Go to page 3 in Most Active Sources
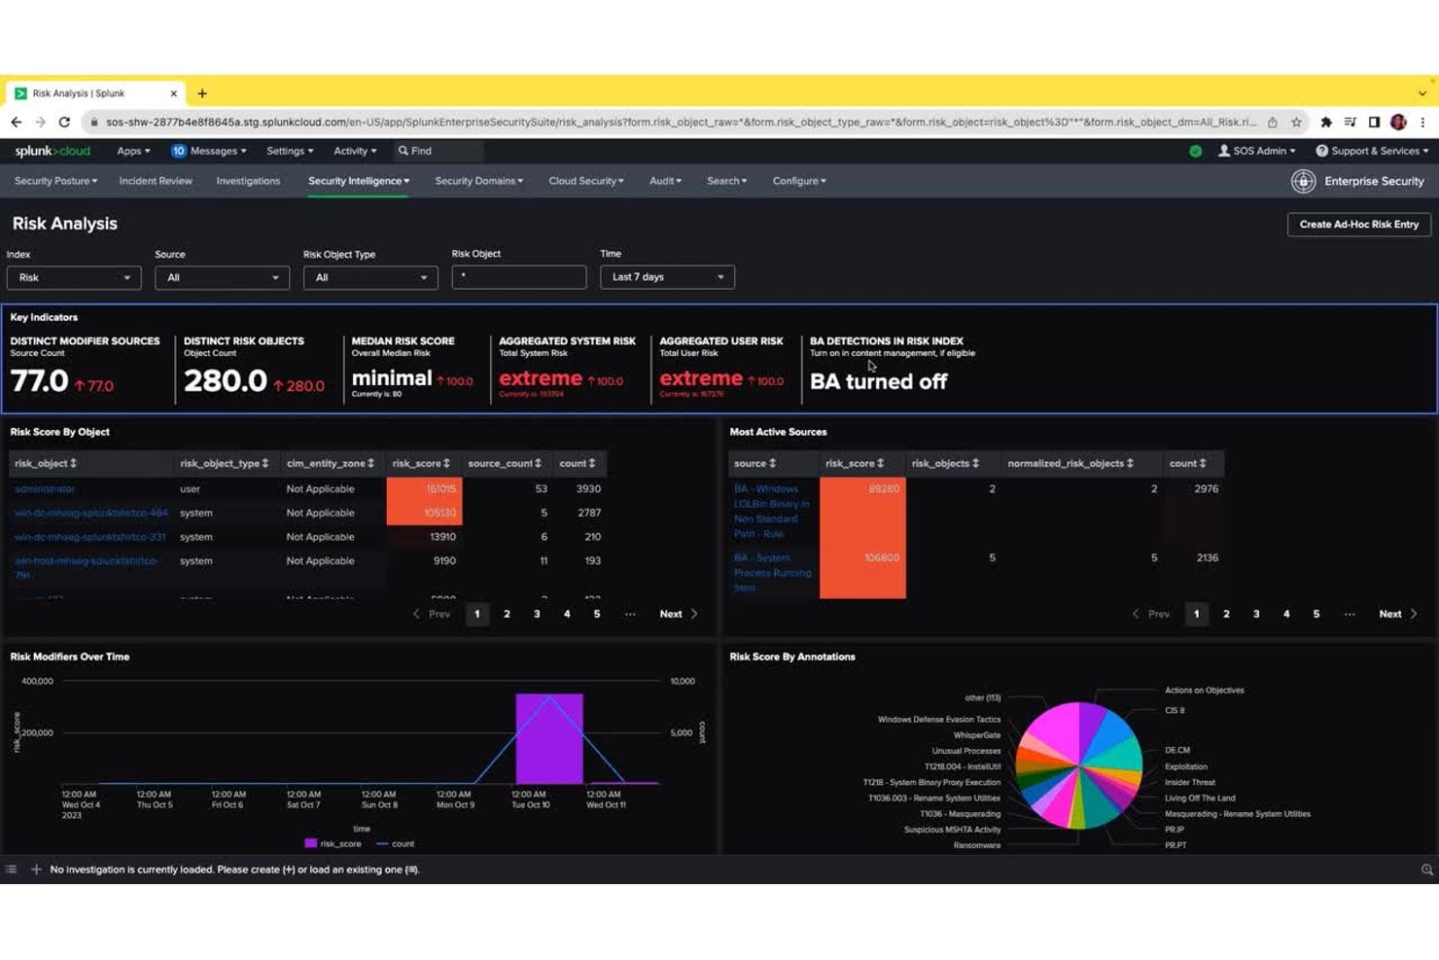1439x960 pixels. (1256, 615)
